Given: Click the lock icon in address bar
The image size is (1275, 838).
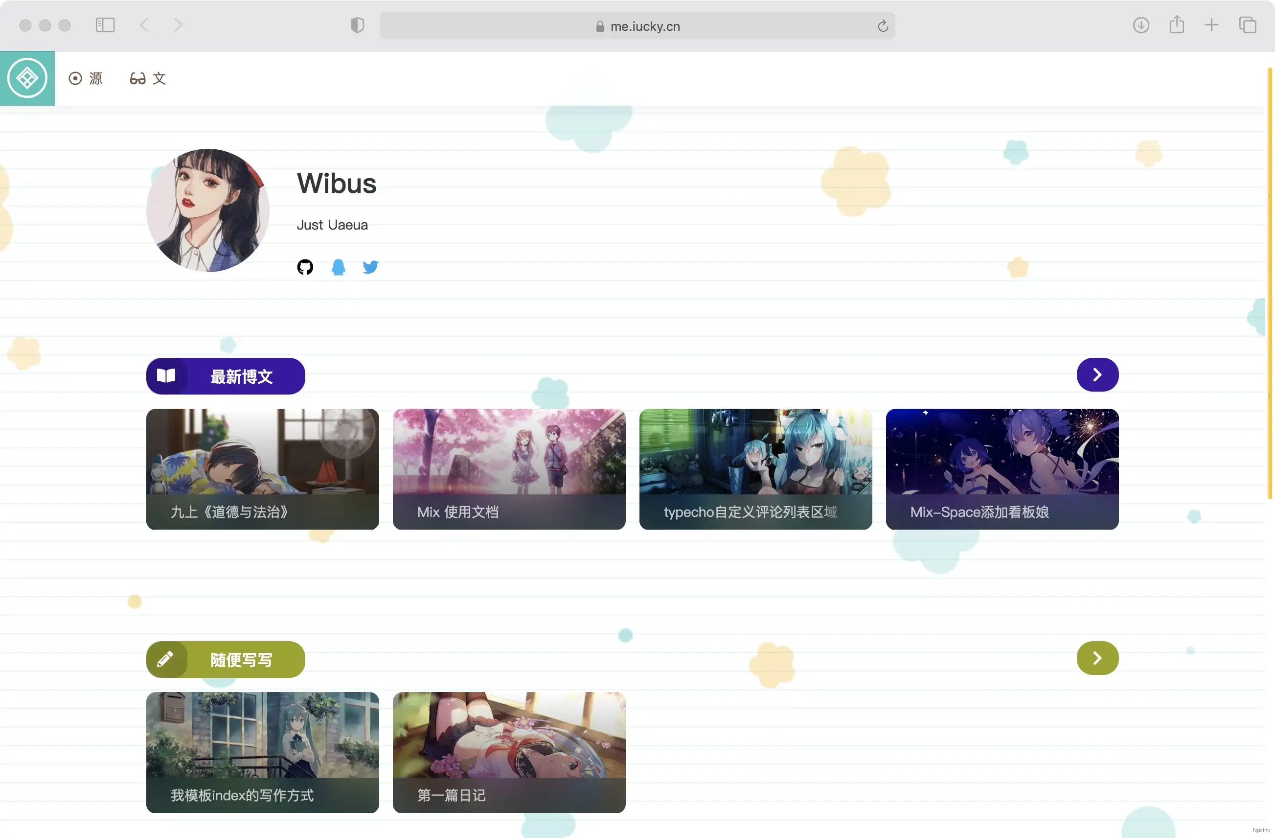Looking at the screenshot, I should (x=600, y=26).
